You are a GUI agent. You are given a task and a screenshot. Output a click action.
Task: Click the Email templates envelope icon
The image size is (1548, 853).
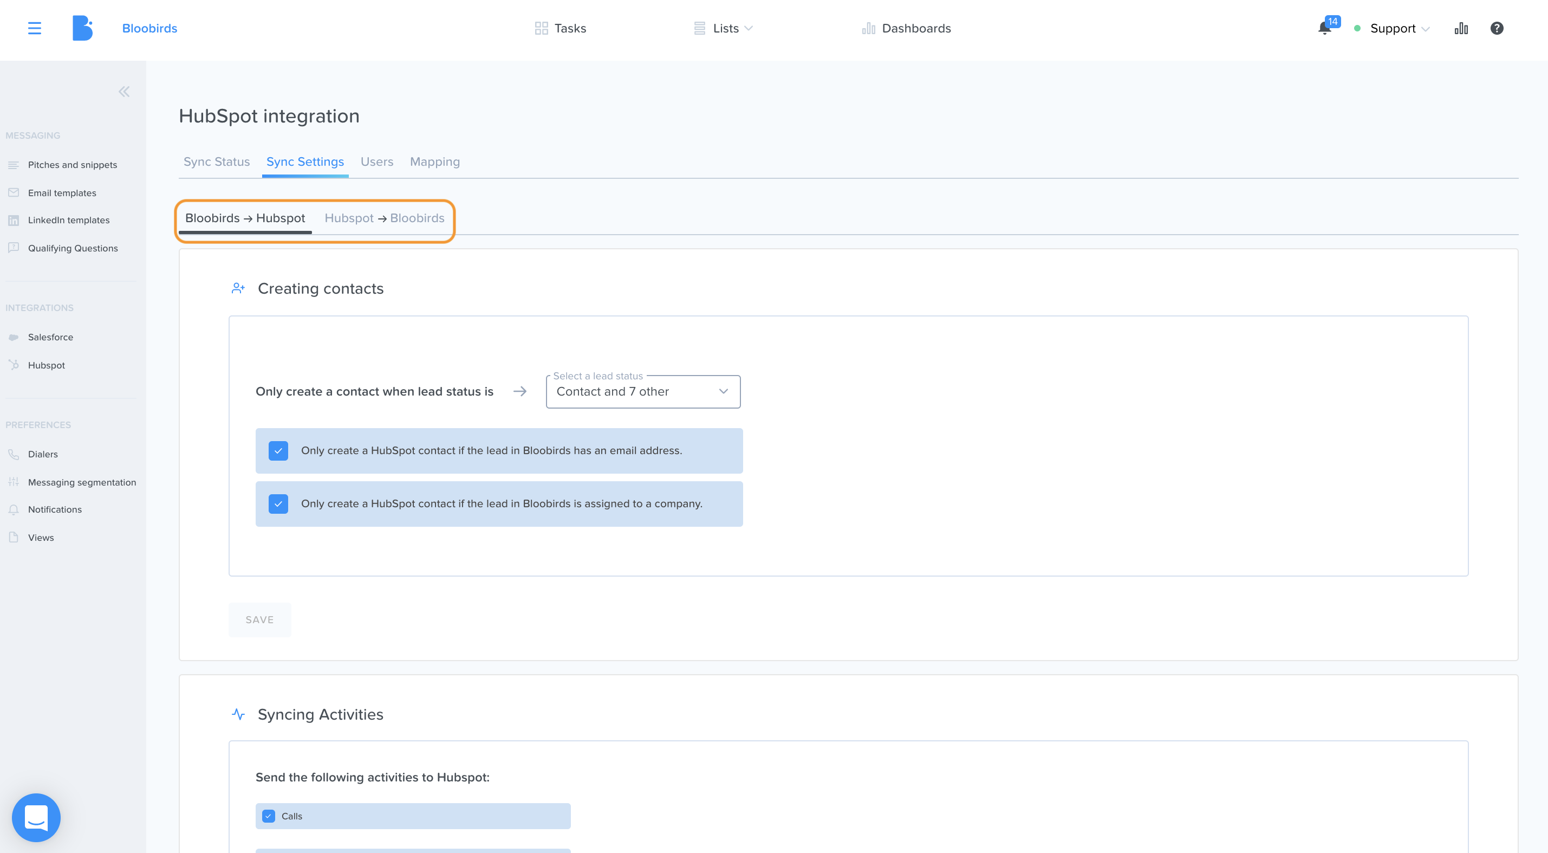(x=13, y=192)
